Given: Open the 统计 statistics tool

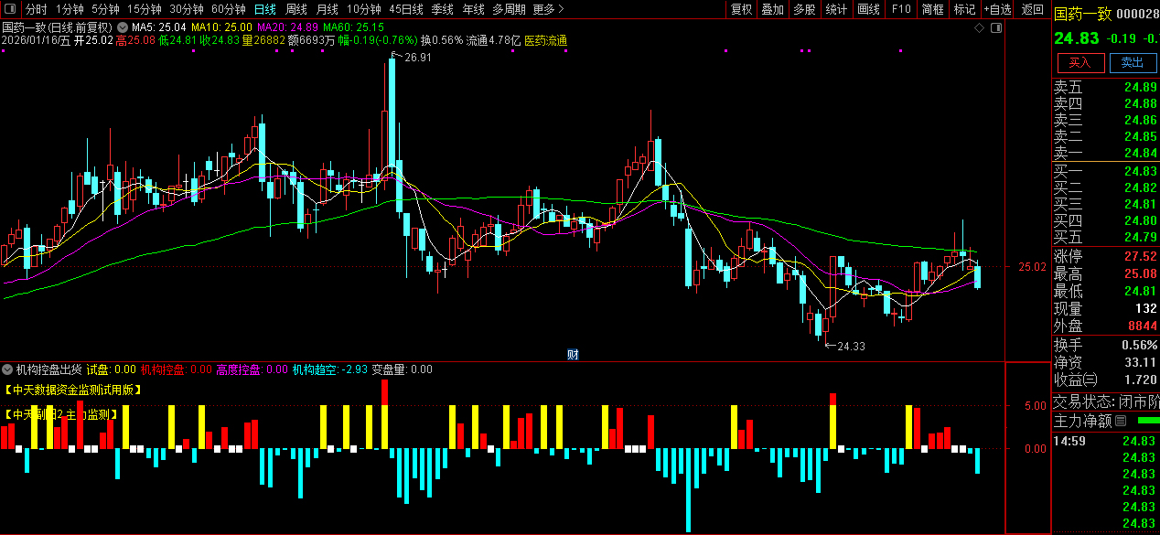Looking at the screenshot, I should [x=836, y=9].
